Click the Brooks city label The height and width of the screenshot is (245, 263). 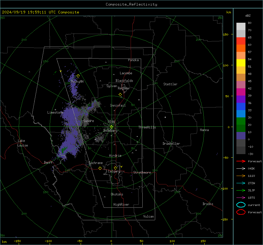(208, 204)
